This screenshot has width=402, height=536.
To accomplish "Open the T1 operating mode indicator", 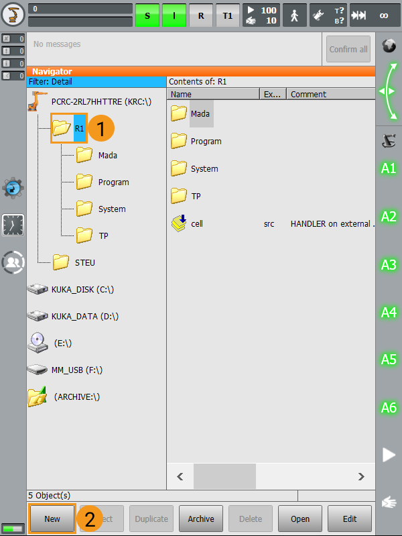I will pos(228,15).
